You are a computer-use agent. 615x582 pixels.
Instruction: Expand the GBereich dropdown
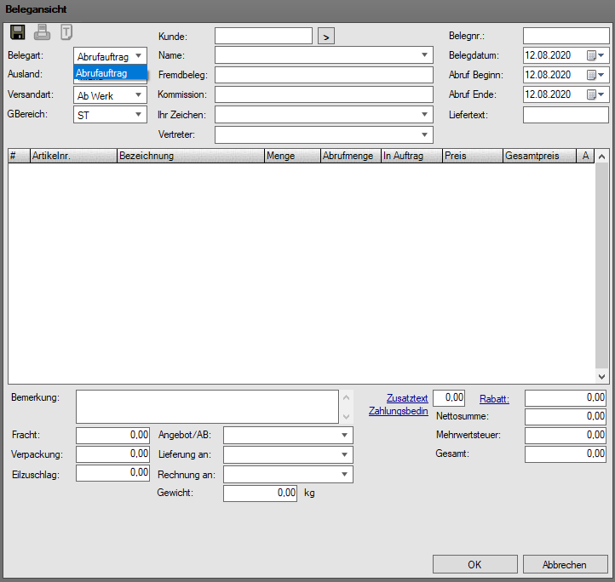pos(137,114)
